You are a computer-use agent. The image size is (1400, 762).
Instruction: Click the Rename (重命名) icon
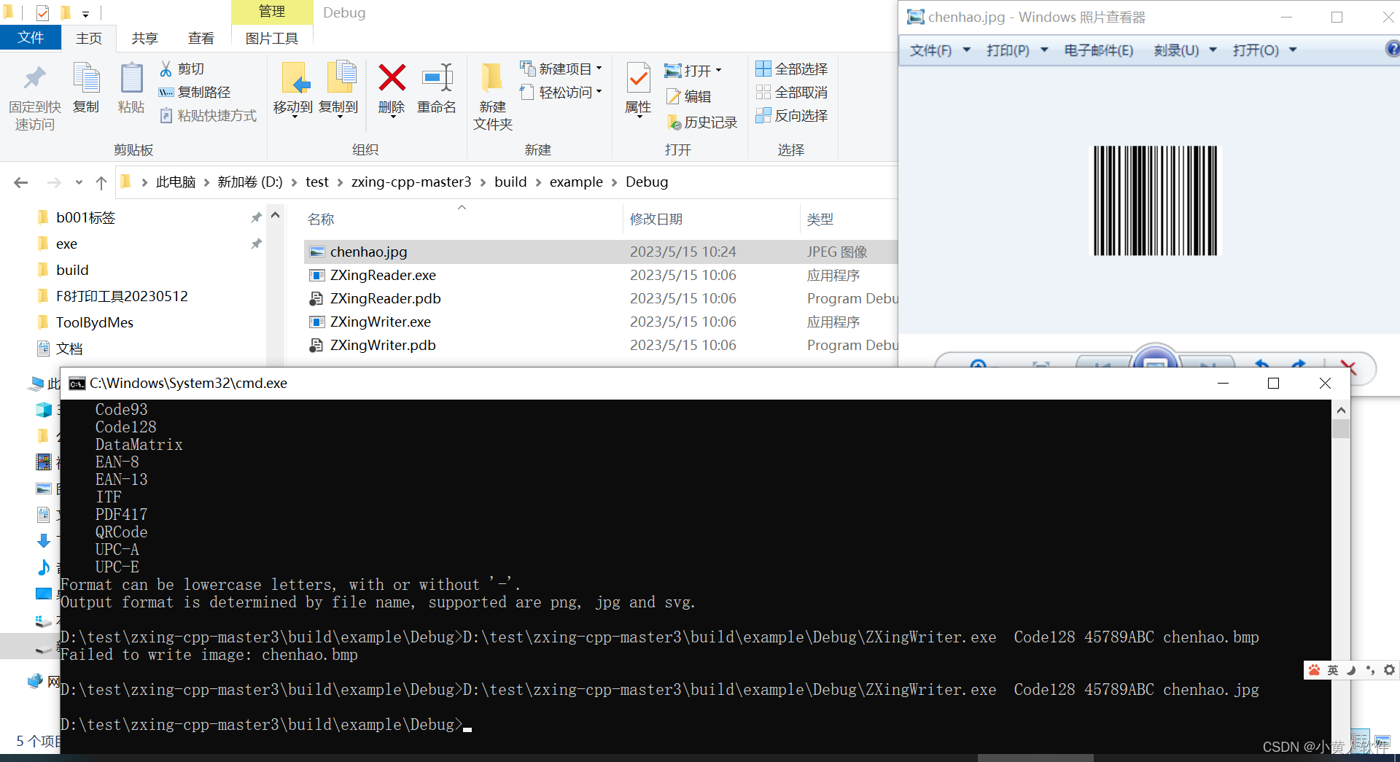[437, 78]
